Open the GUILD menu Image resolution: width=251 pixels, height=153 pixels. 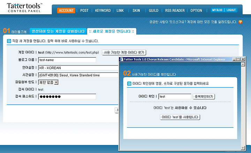(153, 10)
